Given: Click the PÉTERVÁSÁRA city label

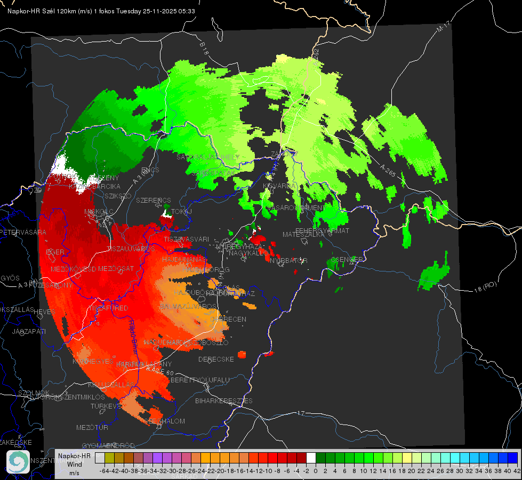Looking at the screenshot, I should click(23, 232).
